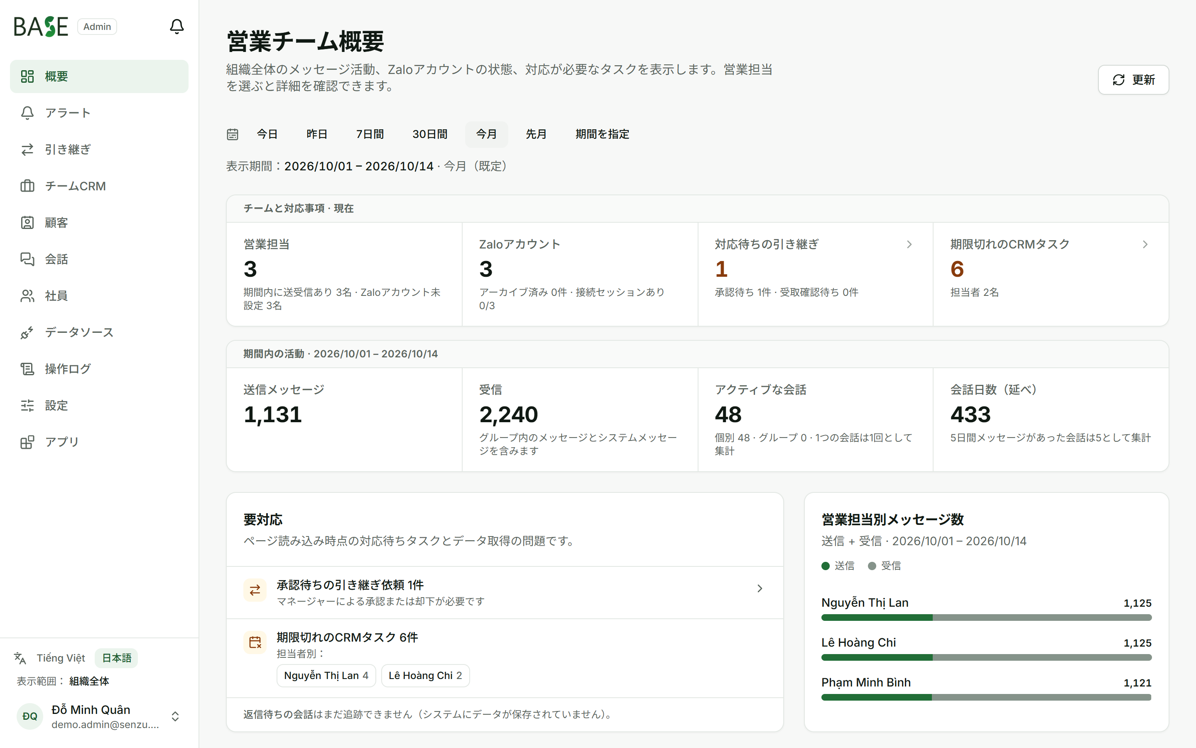Click the handover request swap icon in 要対応
The height and width of the screenshot is (748, 1196).
255,590
